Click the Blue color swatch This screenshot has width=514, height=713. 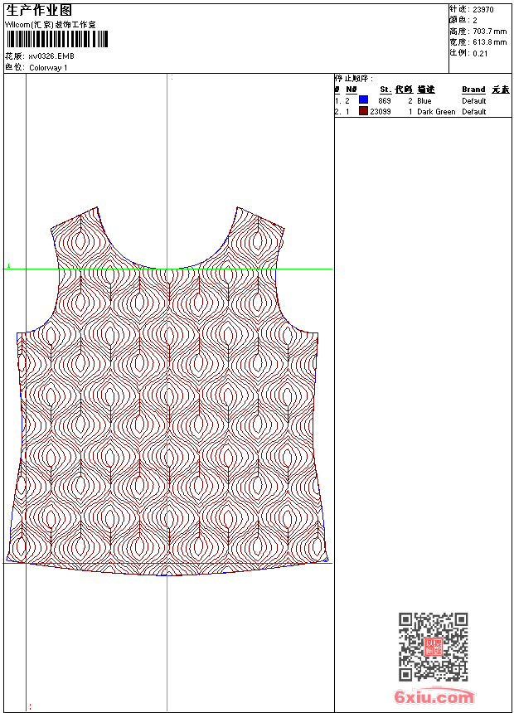pyautogui.click(x=363, y=100)
